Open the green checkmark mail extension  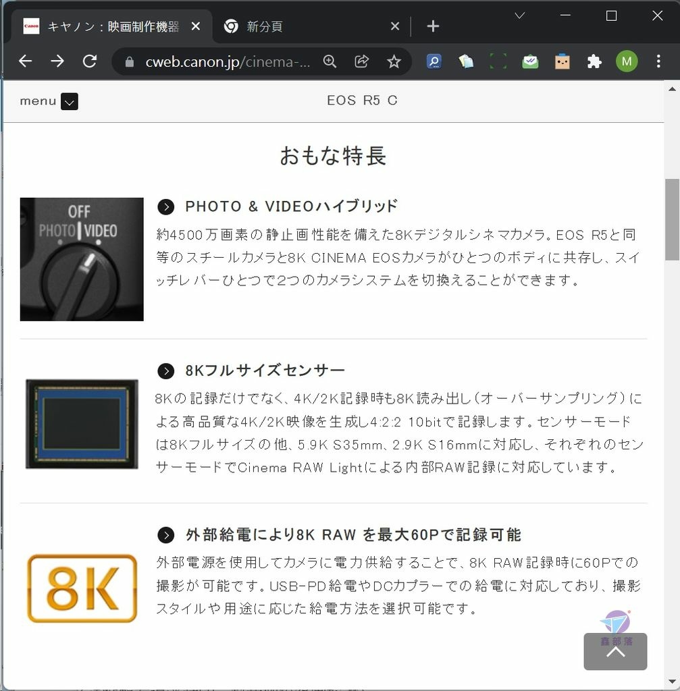tap(530, 61)
